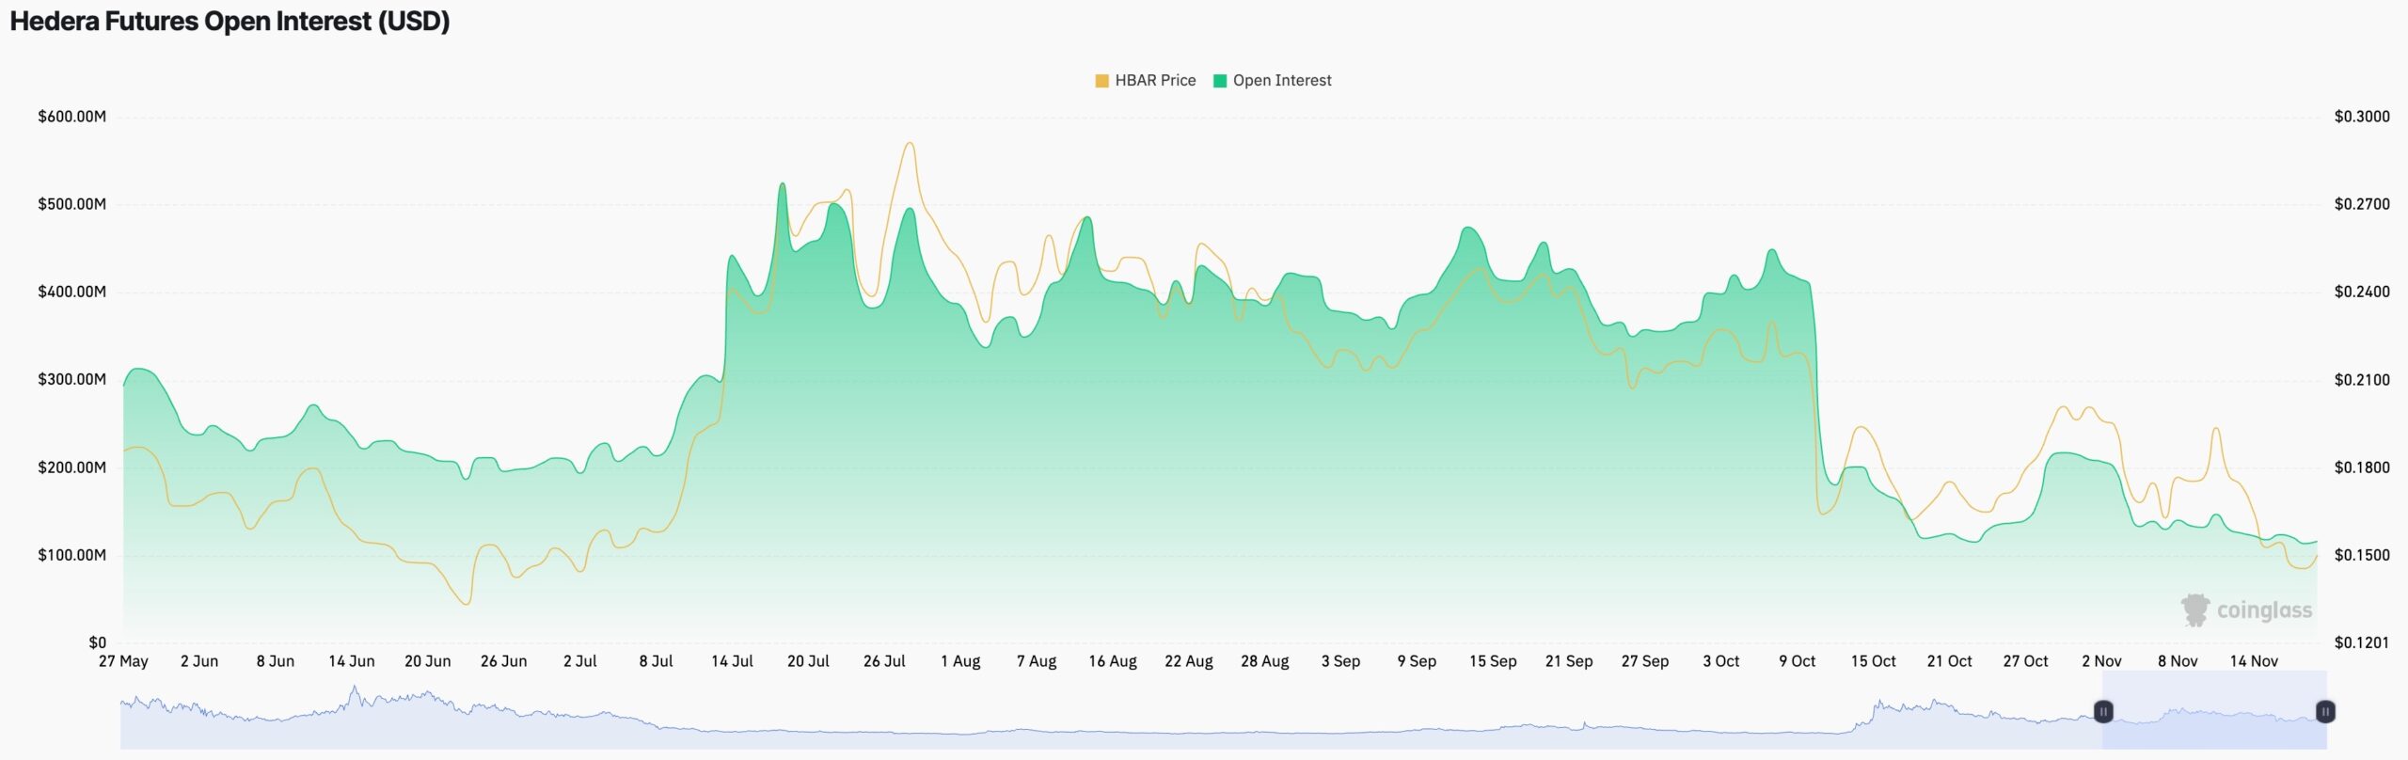Click the 14 Jun date label

pos(352,661)
